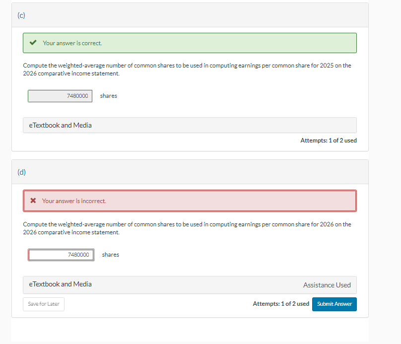Image resolution: width=401 pixels, height=344 pixels.
Task: Click the Save for Later button
Action: pos(44,304)
